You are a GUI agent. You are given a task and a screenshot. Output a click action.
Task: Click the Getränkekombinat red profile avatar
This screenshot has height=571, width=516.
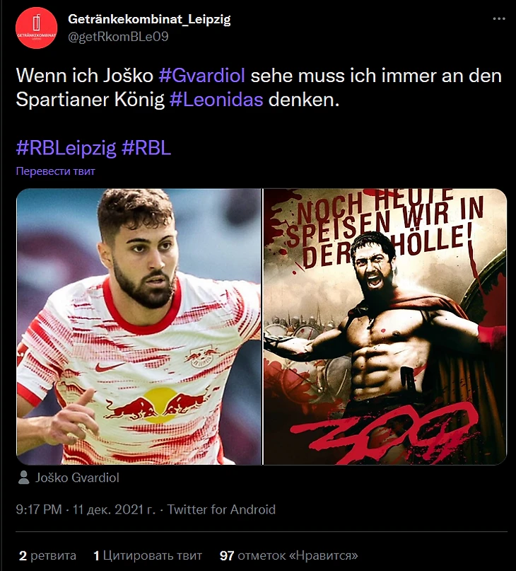tap(36, 28)
